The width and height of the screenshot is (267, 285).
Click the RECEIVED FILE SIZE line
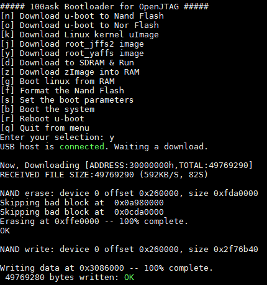pos(104,175)
